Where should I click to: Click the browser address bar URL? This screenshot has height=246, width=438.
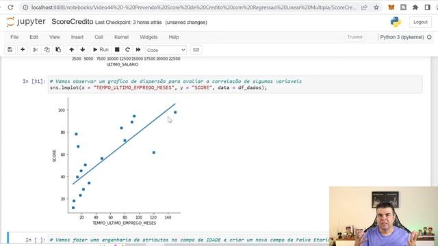[x=194, y=8]
